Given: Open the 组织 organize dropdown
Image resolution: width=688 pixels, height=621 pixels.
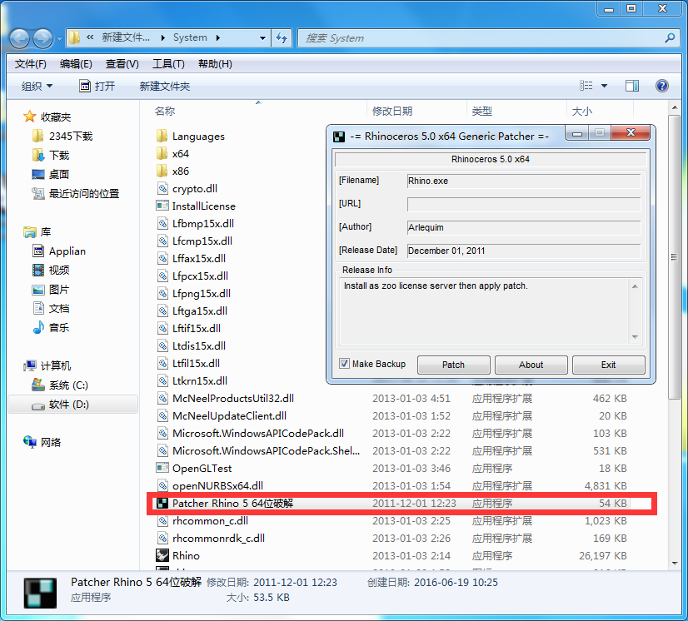Looking at the screenshot, I should point(37,86).
